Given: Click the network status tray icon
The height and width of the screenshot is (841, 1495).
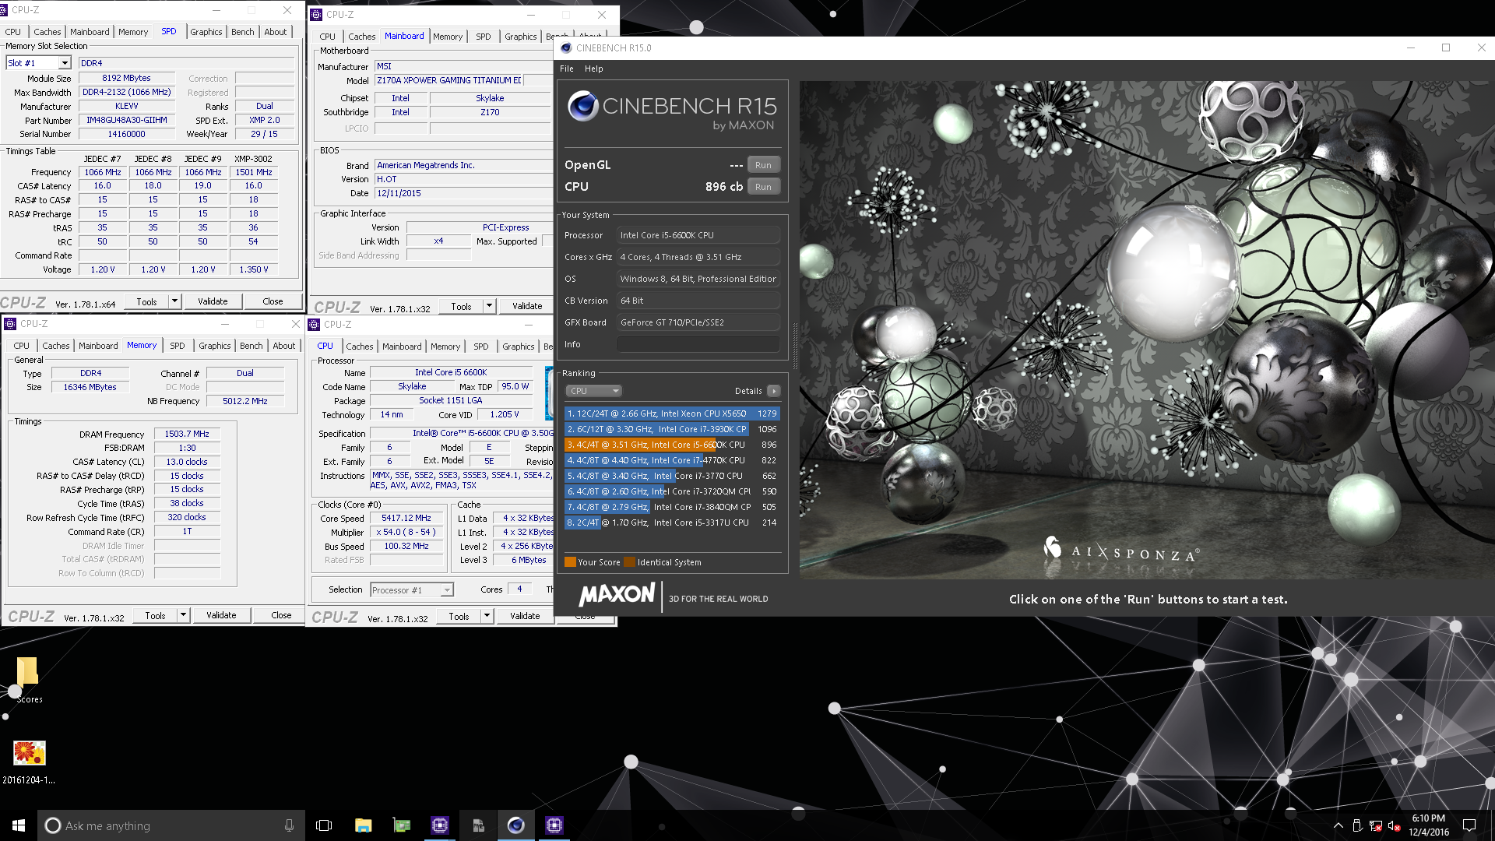Looking at the screenshot, I should click(x=1376, y=825).
